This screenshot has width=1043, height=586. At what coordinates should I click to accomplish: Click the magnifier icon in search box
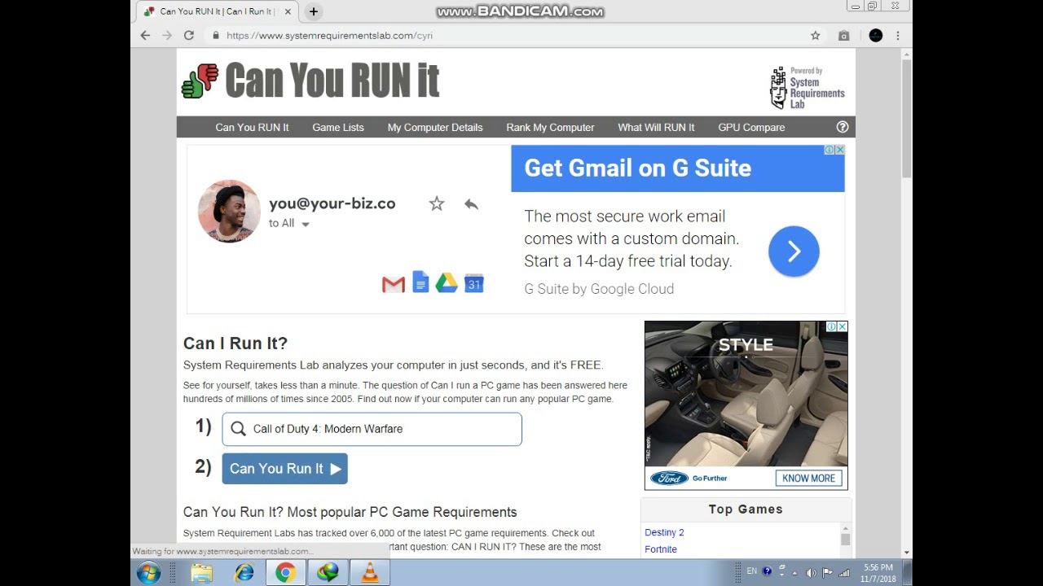238,429
